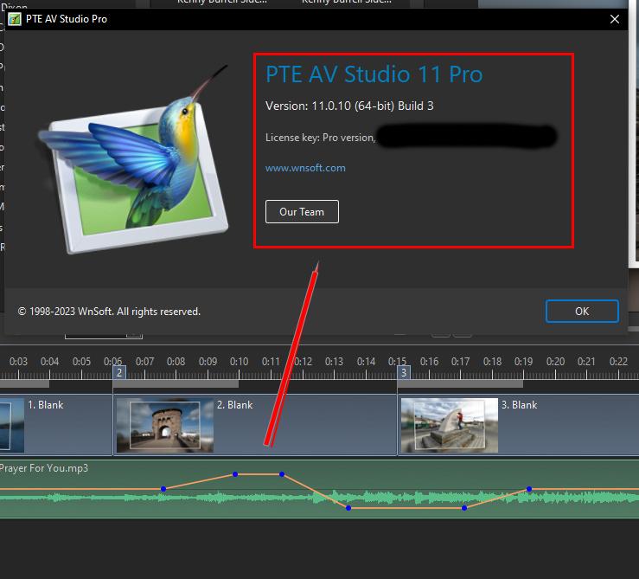This screenshot has height=579, width=639.
Task: Click the "1. Blank" slide label
Action: coord(45,405)
